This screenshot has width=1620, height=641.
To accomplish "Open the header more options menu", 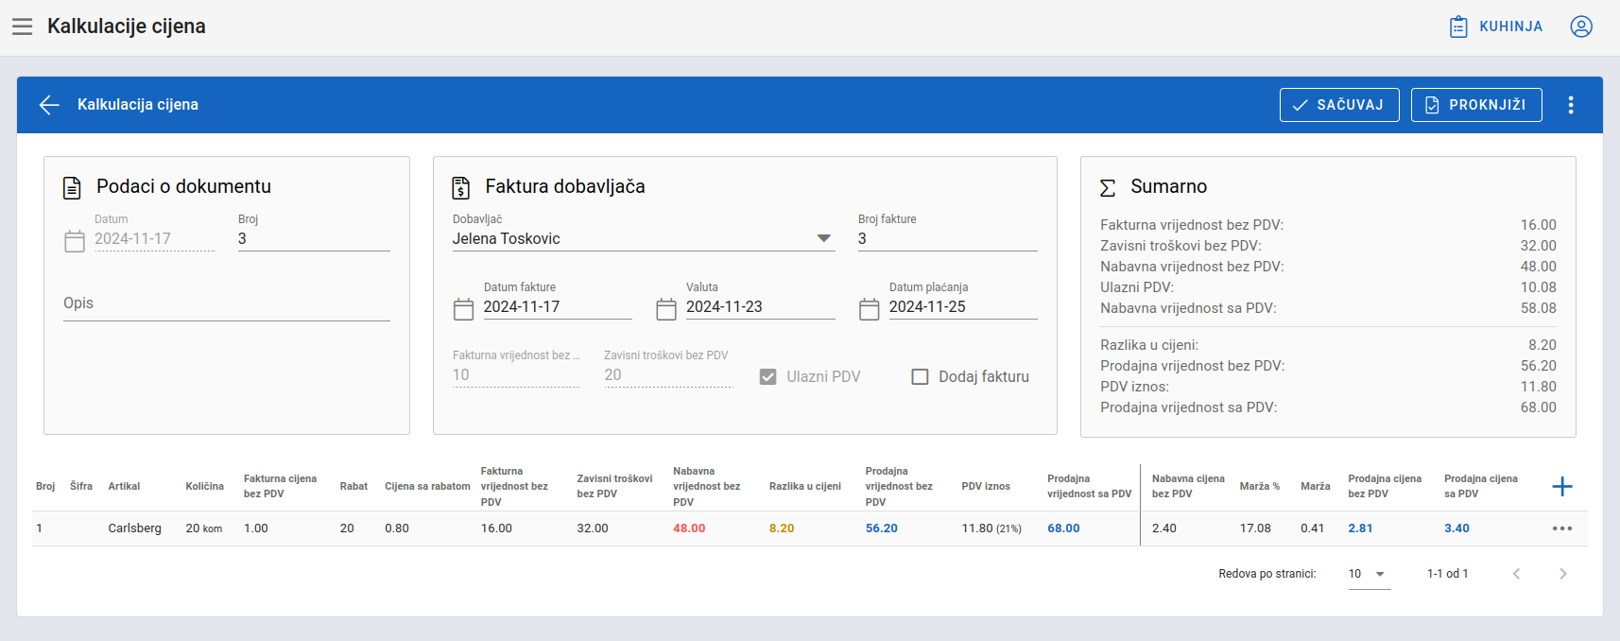I will [x=1571, y=105].
